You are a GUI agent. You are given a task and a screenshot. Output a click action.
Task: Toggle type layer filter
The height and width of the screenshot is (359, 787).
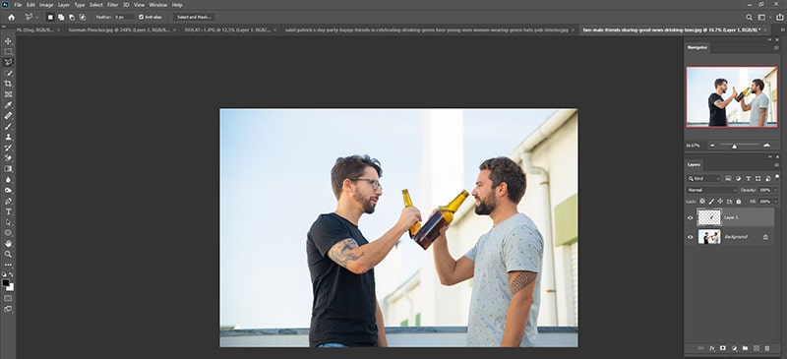pos(749,179)
